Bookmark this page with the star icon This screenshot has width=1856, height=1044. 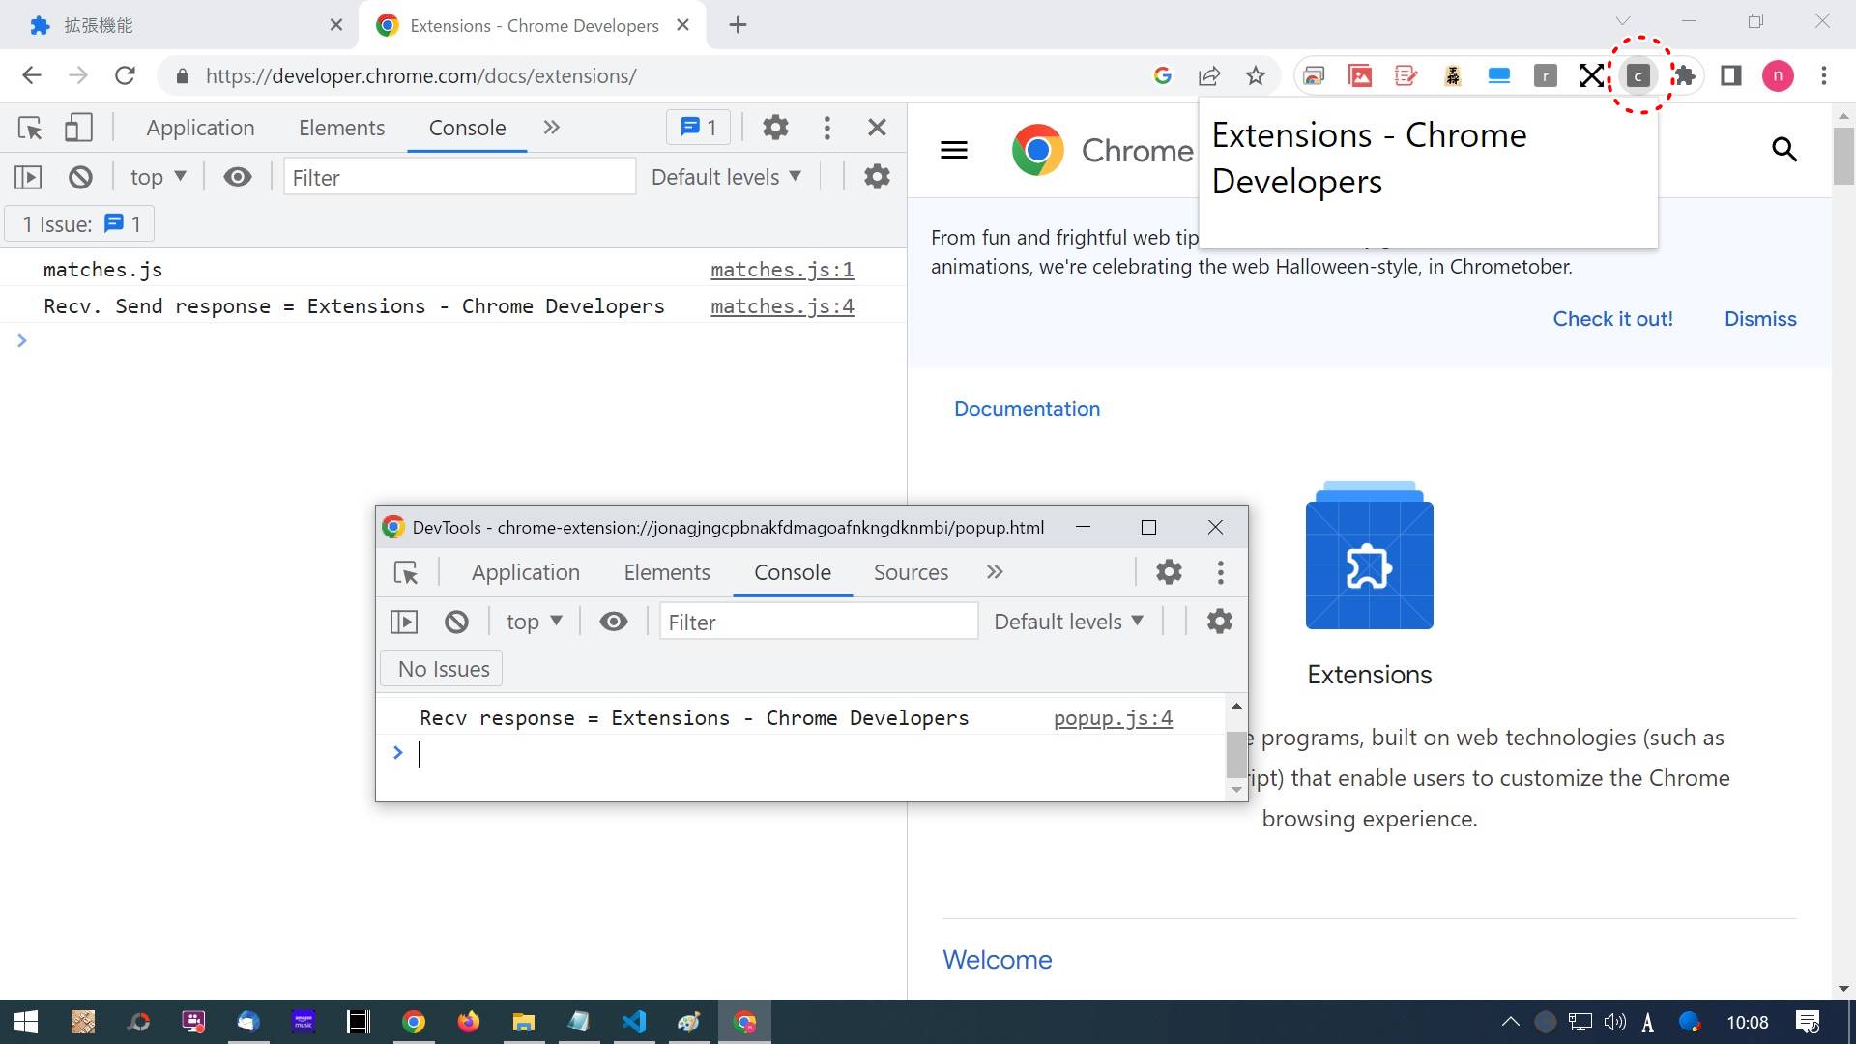(x=1255, y=75)
